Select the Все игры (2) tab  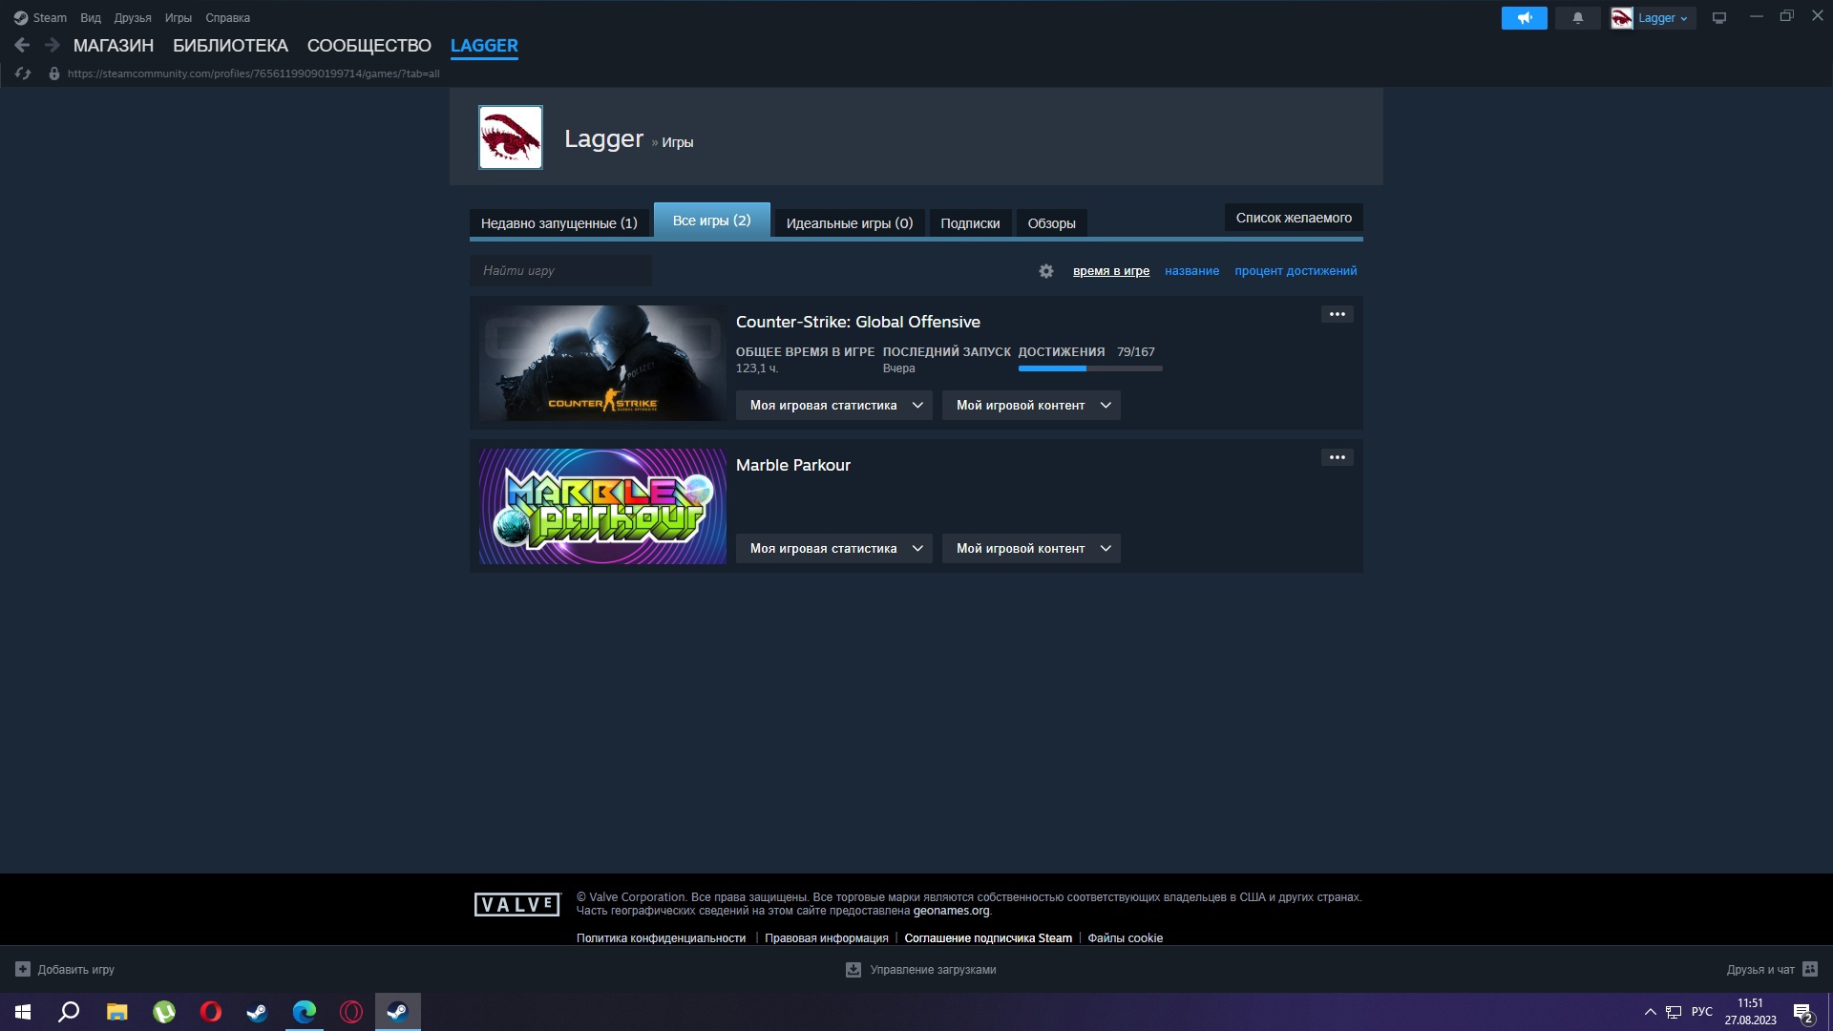click(711, 221)
